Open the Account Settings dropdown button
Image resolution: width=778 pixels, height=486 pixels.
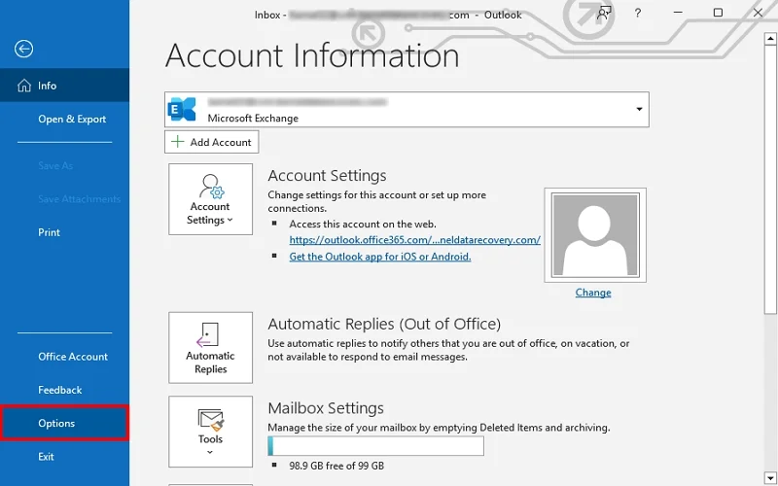pos(210,199)
